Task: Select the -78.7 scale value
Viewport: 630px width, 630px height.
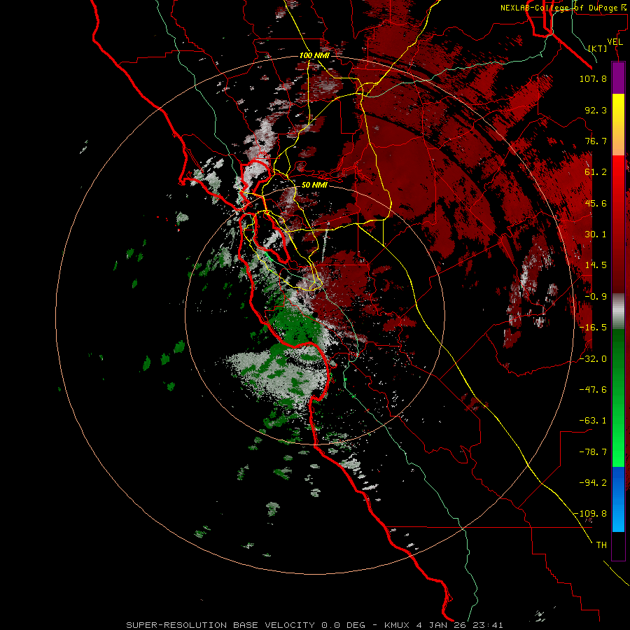Action: pyautogui.click(x=593, y=452)
